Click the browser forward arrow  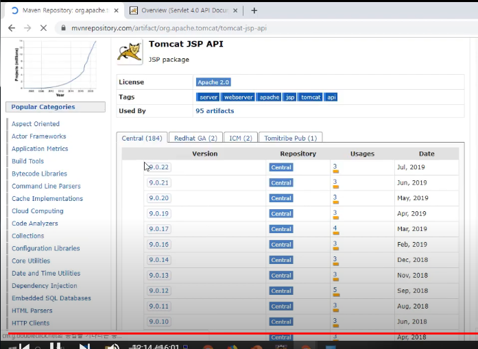[27, 28]
